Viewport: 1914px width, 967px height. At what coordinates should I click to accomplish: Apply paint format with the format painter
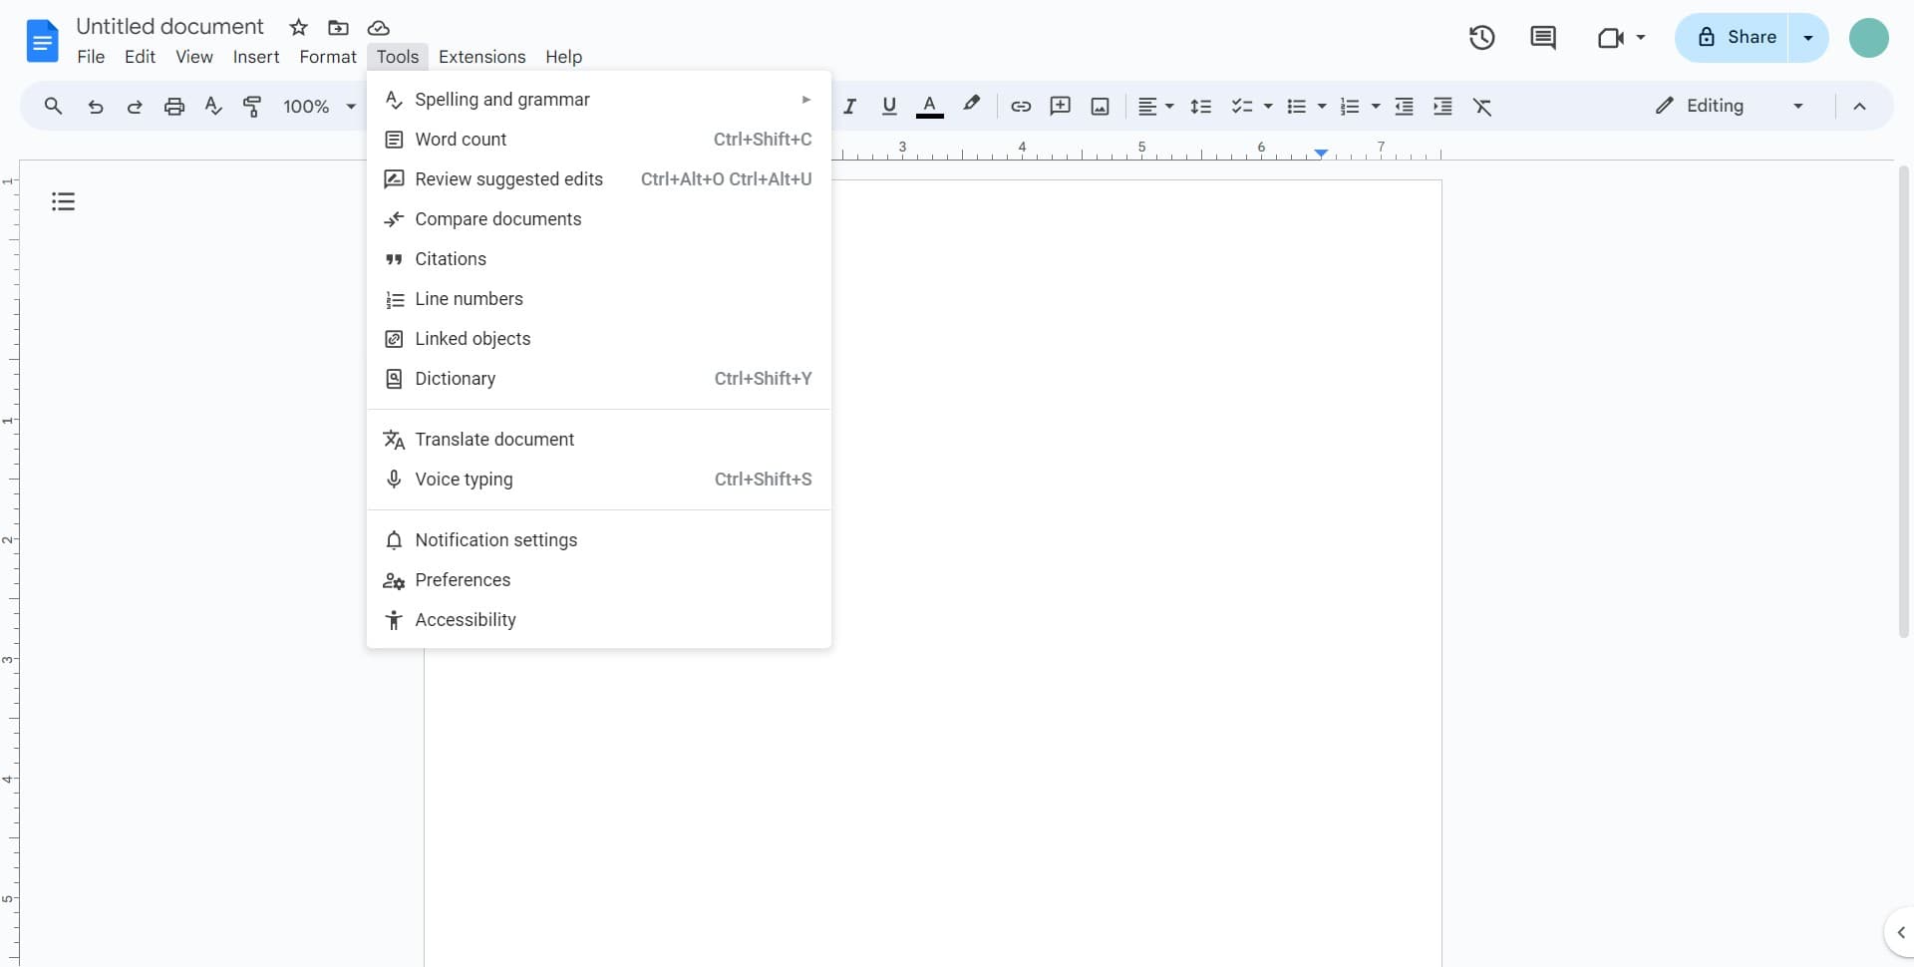252,106
